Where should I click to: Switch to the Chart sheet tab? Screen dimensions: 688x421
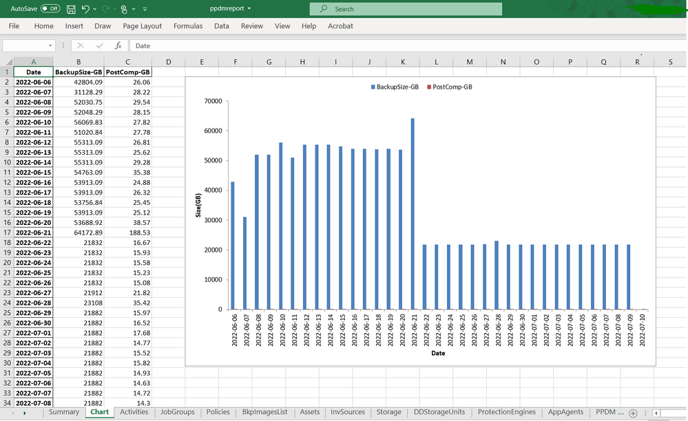[100, 412]
